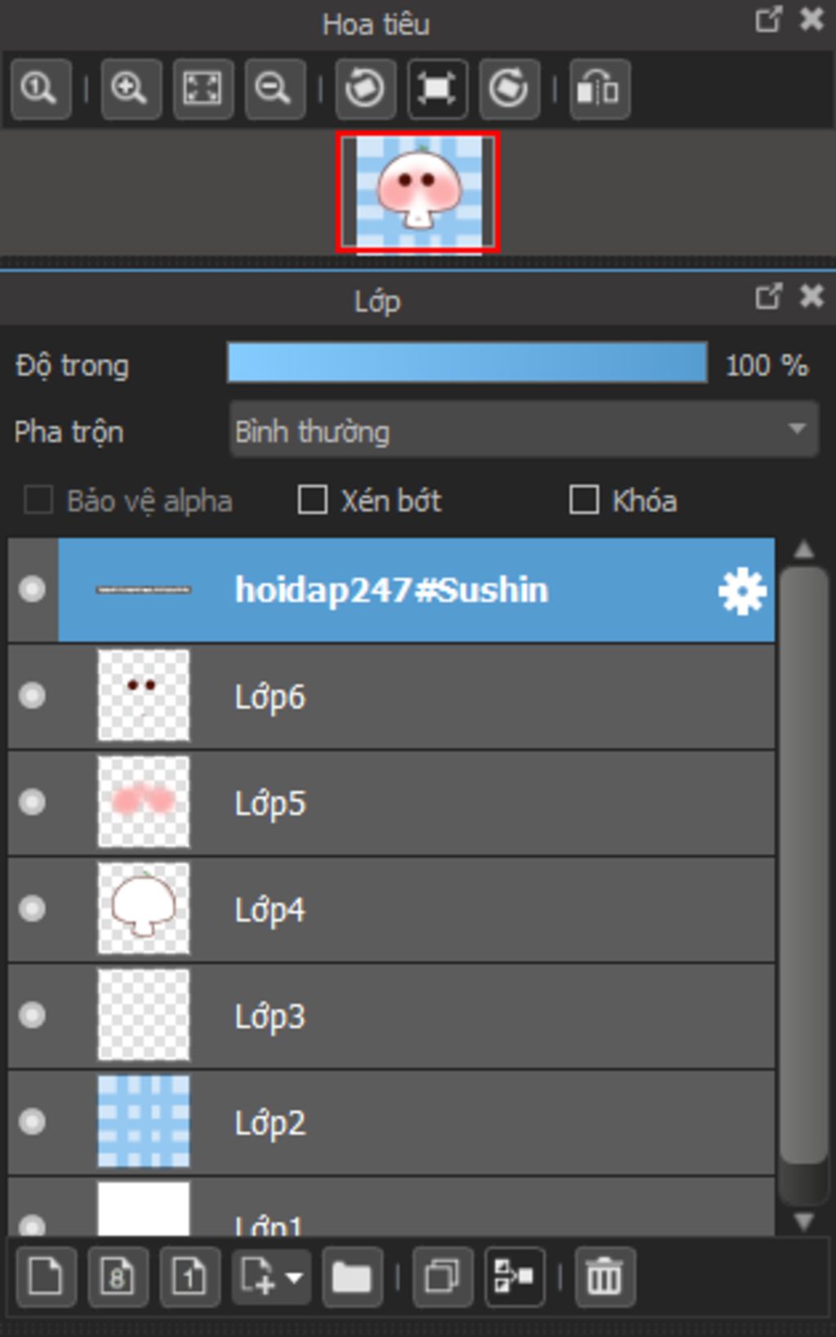
Task: Enable the Xén bớt clipping checkbox
Action: (x=313, y=499)
